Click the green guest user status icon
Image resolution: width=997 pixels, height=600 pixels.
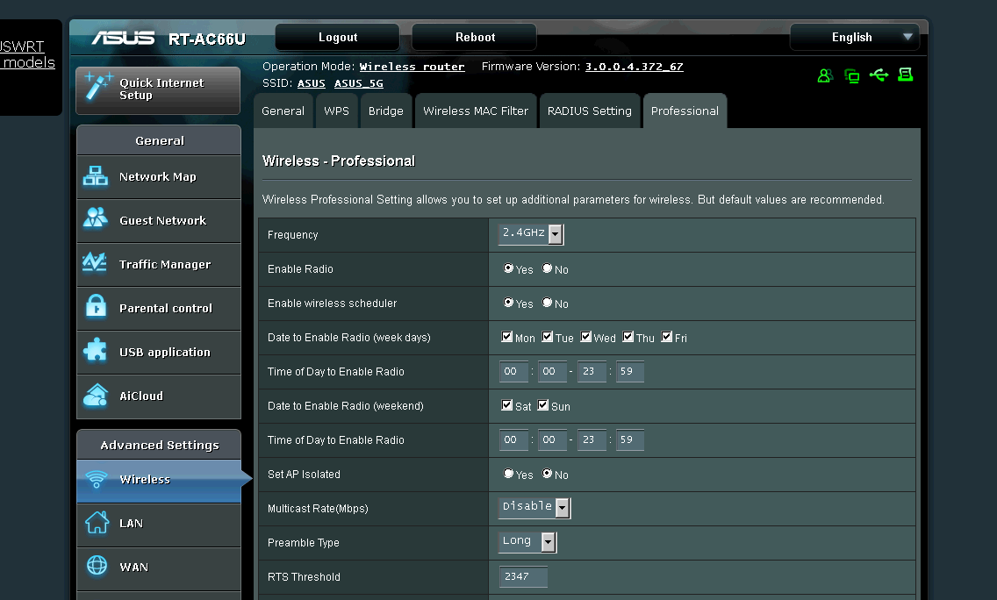(x=825, y=75)
